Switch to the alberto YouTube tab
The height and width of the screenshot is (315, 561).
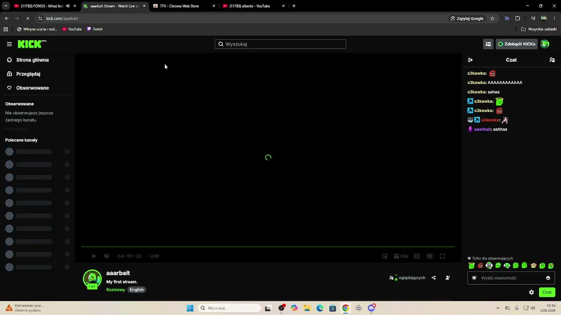[x=254, y=6]
